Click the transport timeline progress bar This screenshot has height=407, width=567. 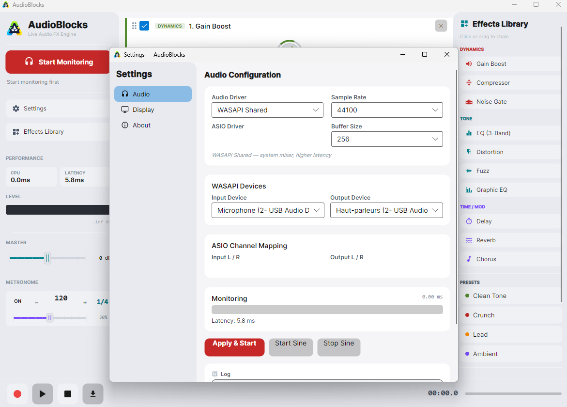(513, 393)
